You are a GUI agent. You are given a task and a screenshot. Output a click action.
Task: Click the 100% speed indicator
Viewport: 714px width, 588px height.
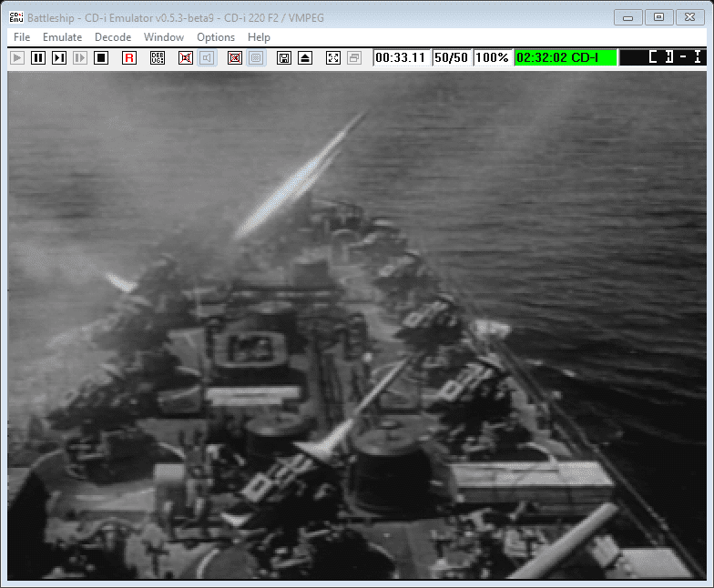[x=492, y=57]
